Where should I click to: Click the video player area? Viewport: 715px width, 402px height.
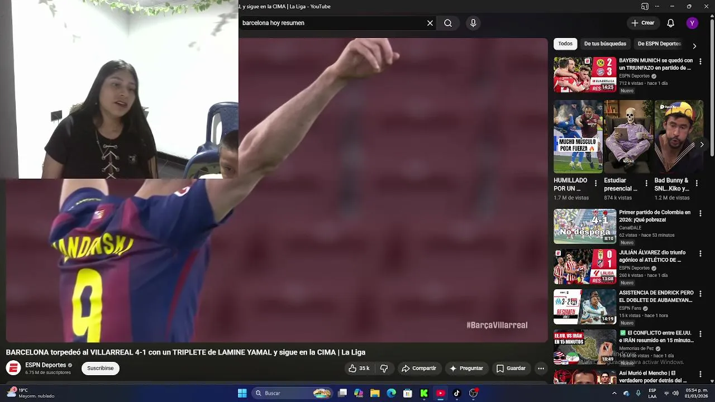pyautogui.click(x=277, y=190)
